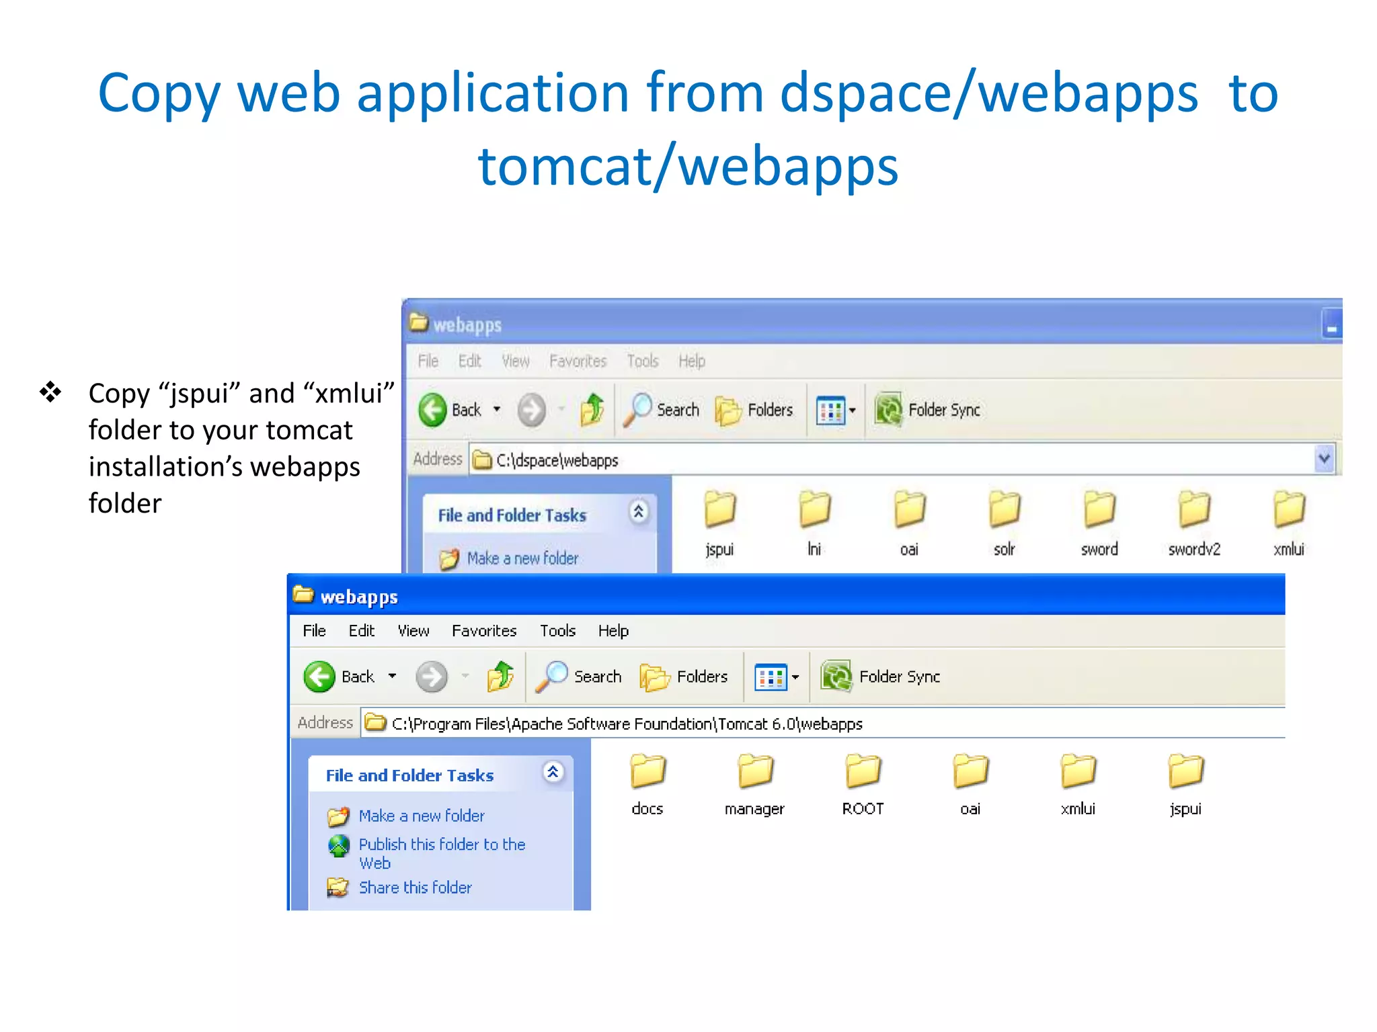Open sword folder in dspace webapps window
This screenshot has width=1377, height=1032.
pos(1099,523)
